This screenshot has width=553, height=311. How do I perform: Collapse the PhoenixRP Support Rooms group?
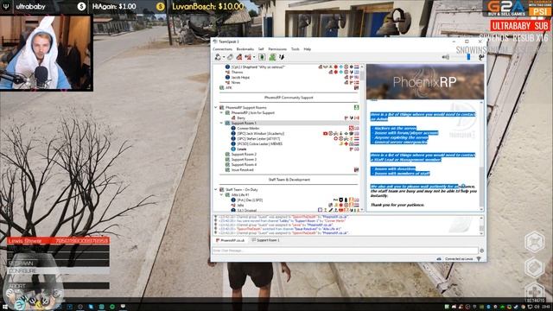216,107
